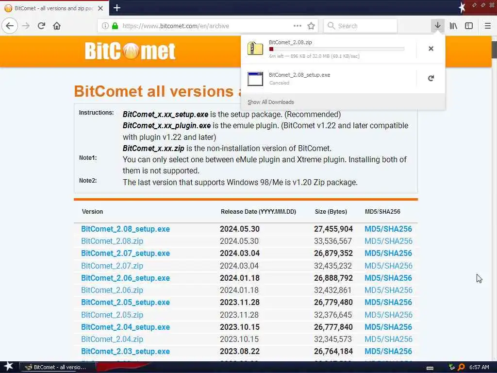The image size is (497, 373).
Task: Click the address bar URL
Action: (176, 26)
